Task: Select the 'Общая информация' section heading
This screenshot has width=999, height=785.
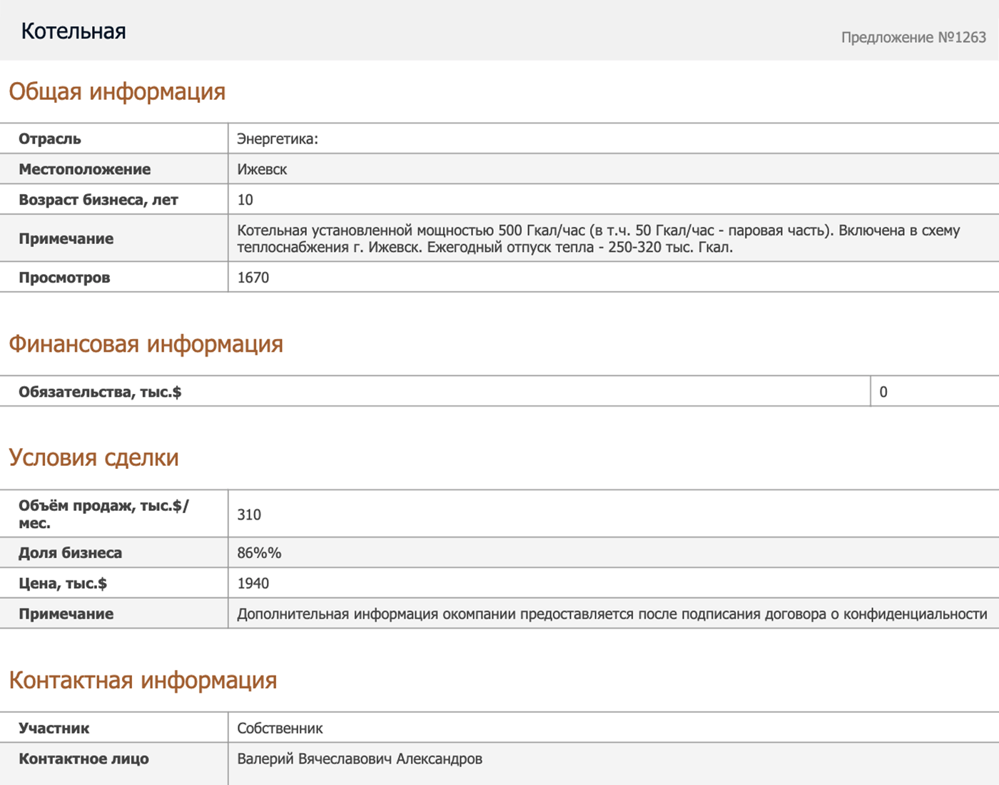Action: (117, 91)
